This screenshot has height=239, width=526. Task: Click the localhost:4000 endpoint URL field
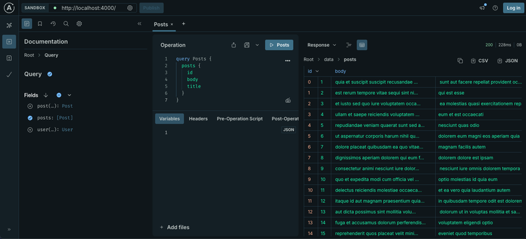coord(89,8)
